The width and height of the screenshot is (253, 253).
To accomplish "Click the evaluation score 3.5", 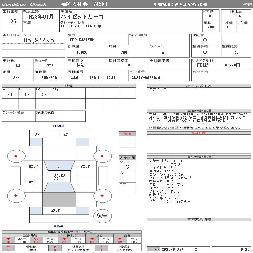I will coord(238,16).
